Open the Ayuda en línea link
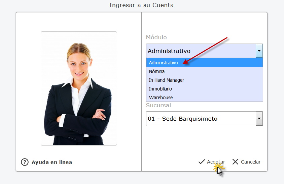 52,162
